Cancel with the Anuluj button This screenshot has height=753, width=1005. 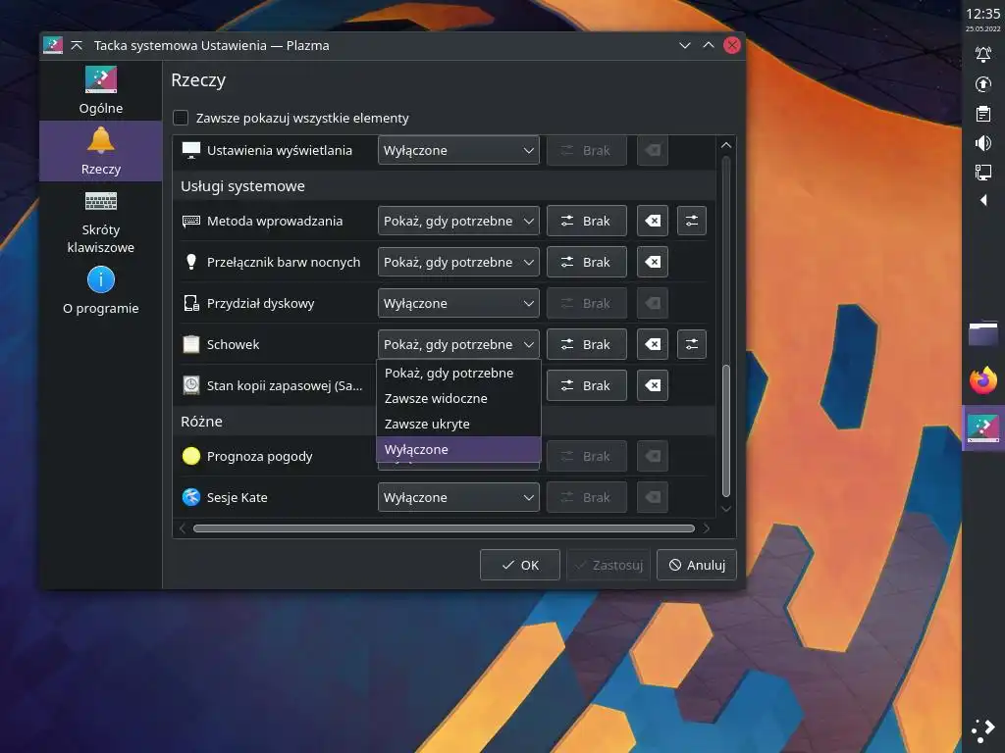696,565
